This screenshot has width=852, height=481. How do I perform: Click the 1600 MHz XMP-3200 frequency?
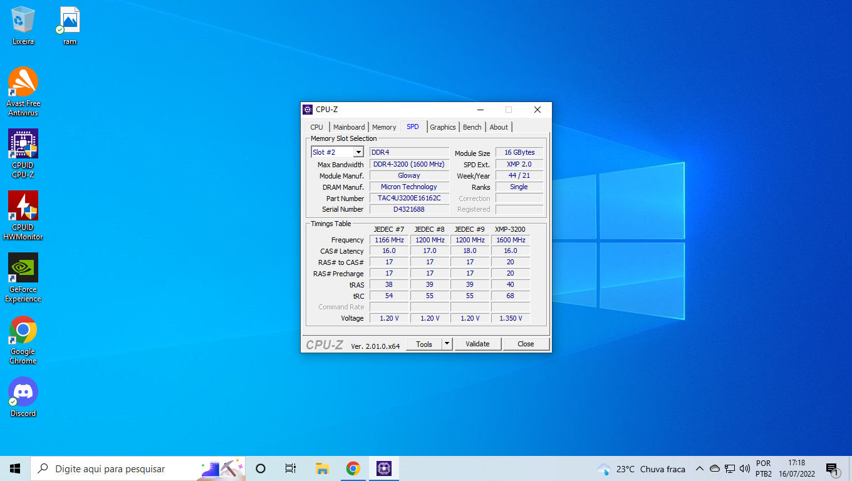pyautogui.click(x=511, y=240)
